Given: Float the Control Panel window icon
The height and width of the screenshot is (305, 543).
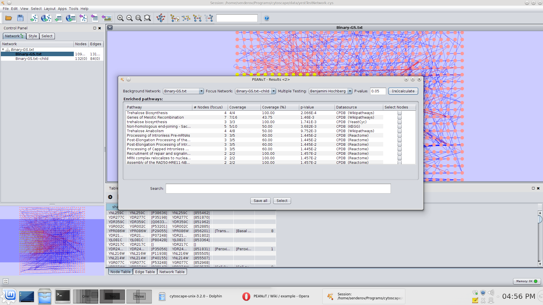Looking at the screenshot, I should (95, 28).
